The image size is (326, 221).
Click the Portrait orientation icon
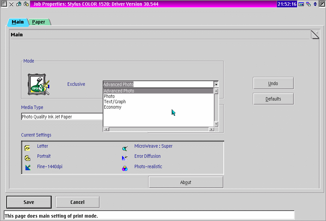click(28, 158)
